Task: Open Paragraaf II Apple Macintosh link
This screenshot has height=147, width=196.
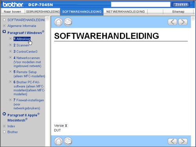Action: click(24, 117)
